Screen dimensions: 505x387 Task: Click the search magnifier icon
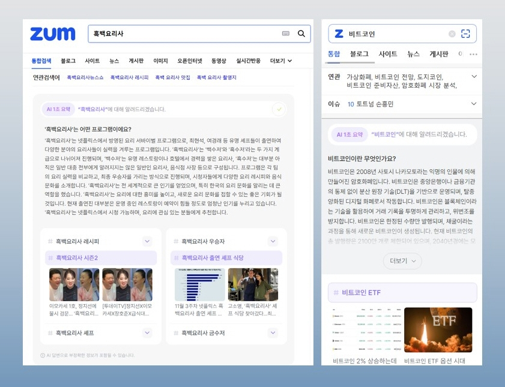[x=300, y=34]
